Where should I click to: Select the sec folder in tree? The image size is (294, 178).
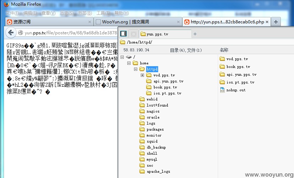tap(146, 165)
